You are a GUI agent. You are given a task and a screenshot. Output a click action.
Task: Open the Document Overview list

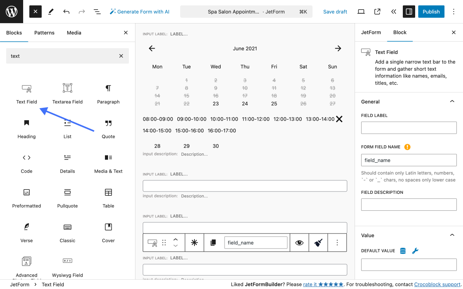click(x=97, y=12)
